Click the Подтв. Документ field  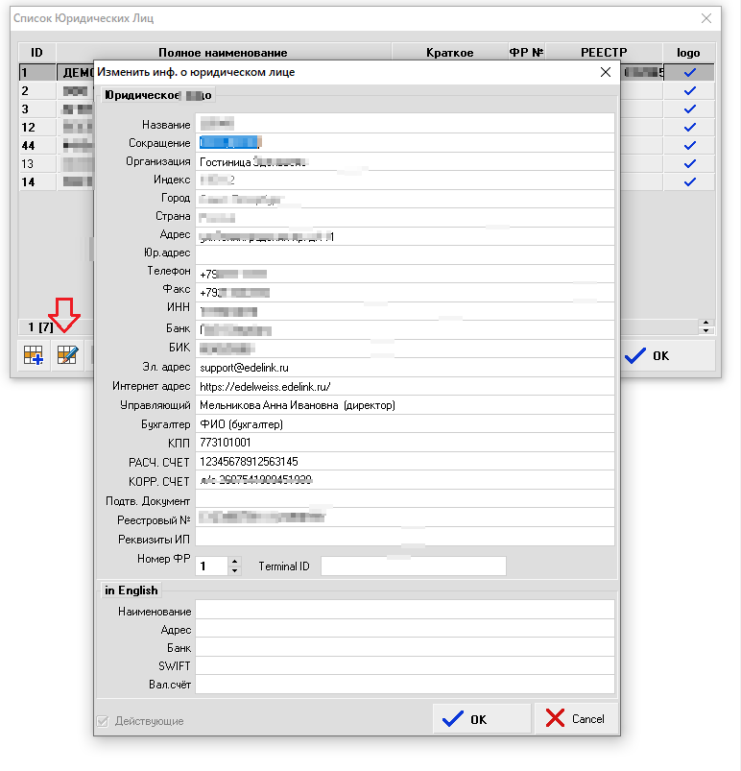coord(405,498)
